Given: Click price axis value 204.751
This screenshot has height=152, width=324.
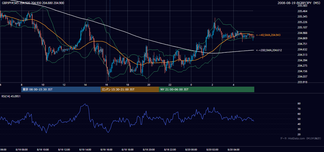Looking at the screenshot, I should tap(302, 44).
